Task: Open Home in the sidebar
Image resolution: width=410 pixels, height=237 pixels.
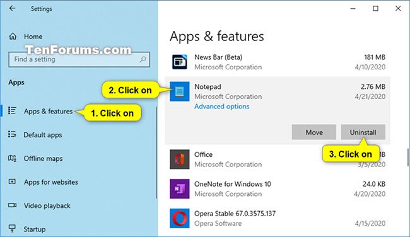Action: click(x=33, y=37)
